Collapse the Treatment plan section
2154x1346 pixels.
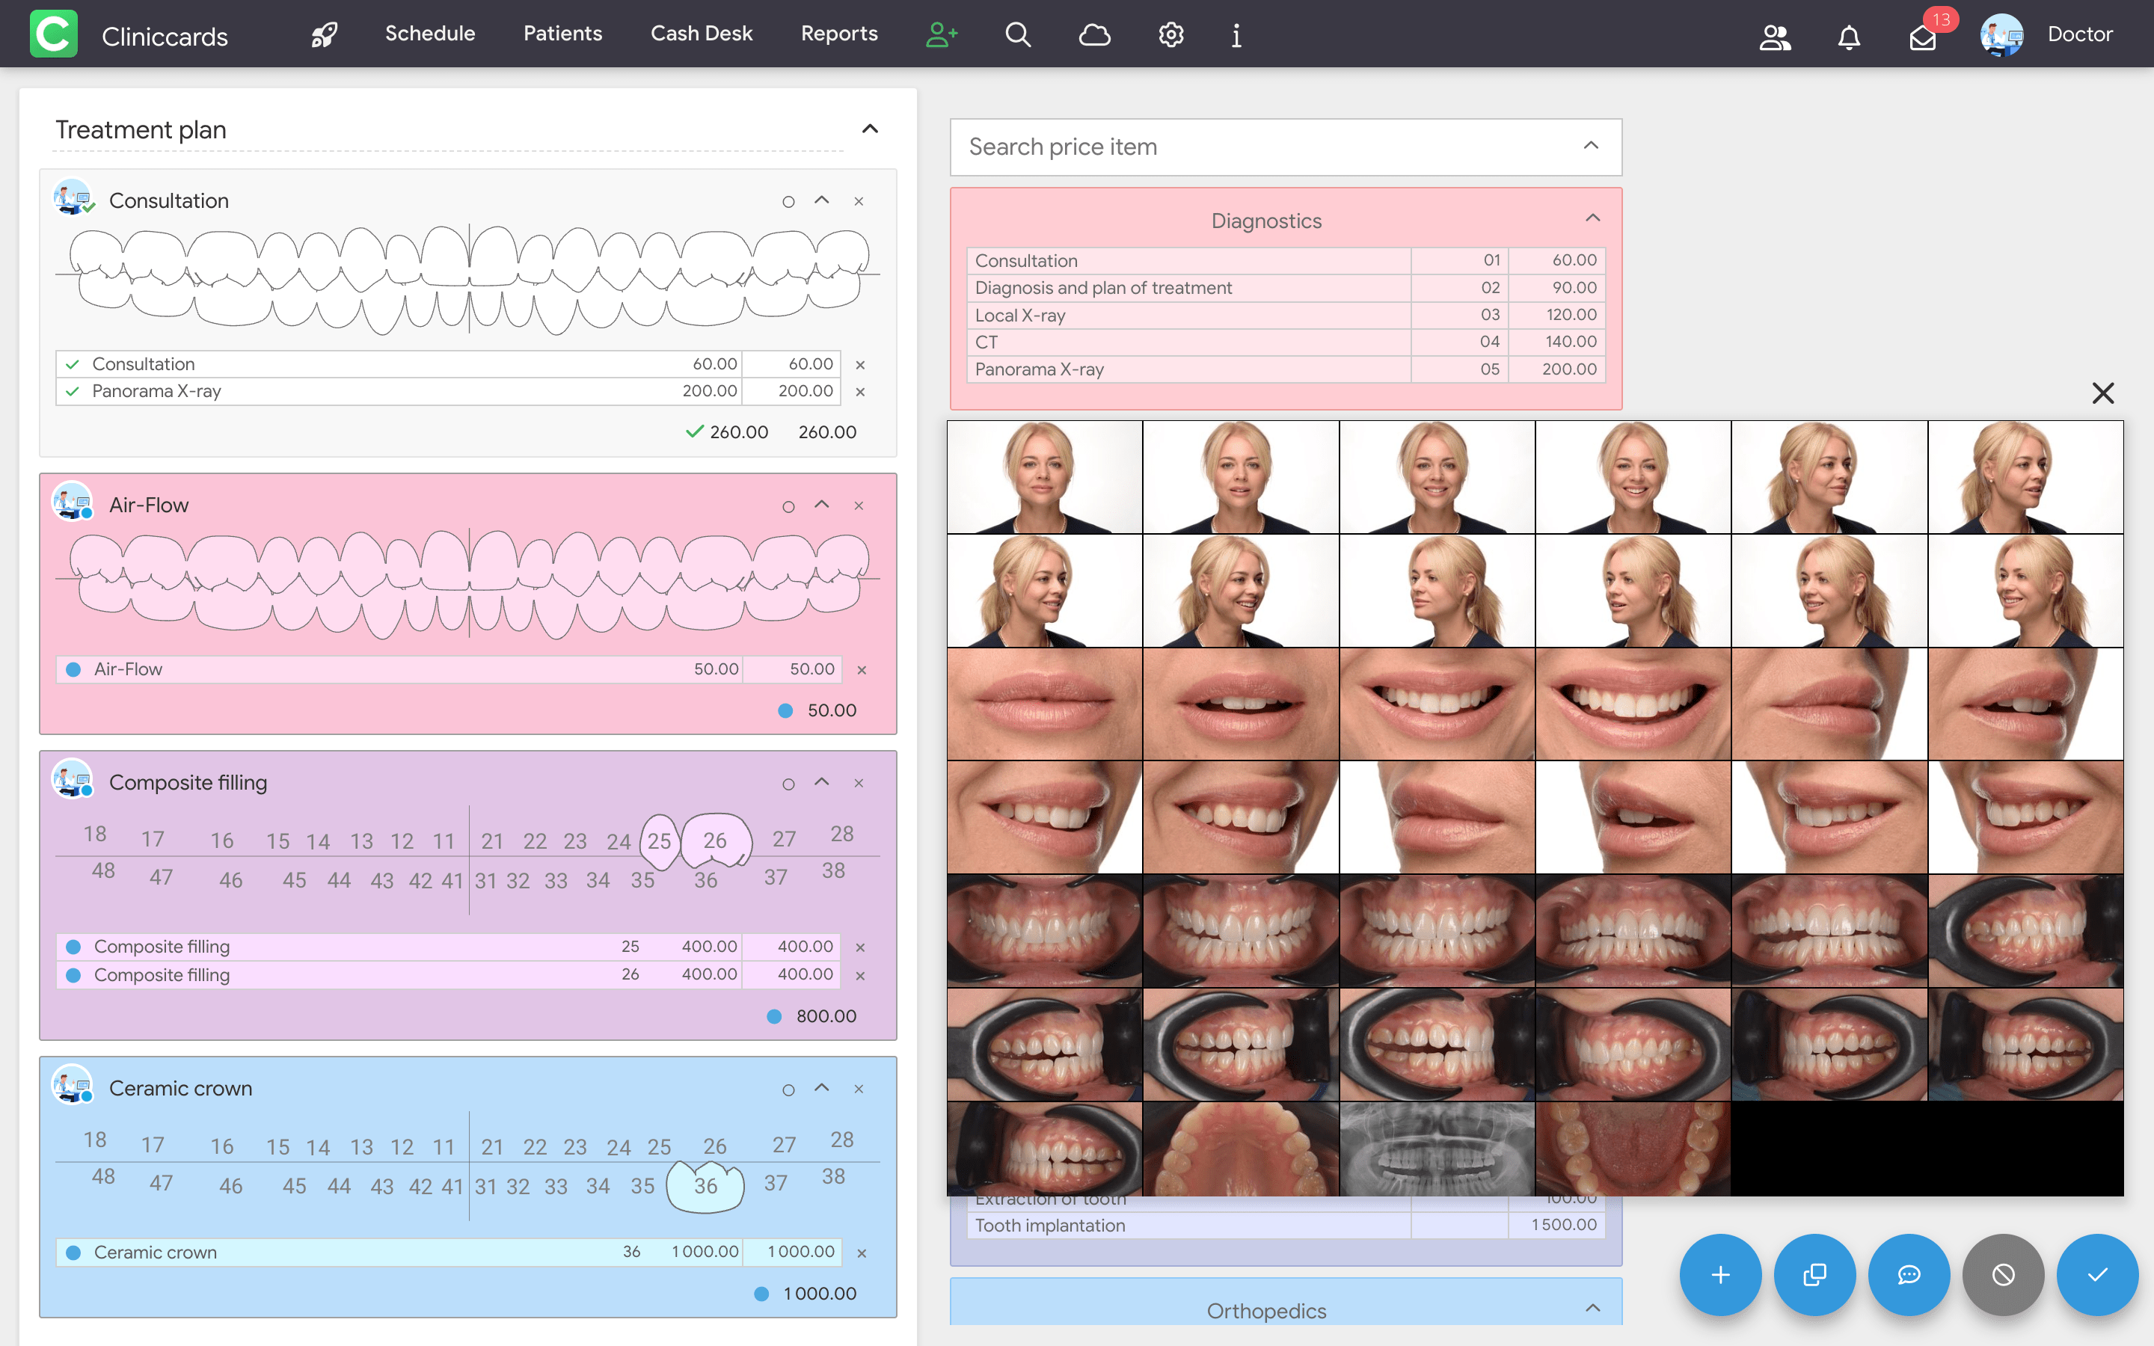870,129
